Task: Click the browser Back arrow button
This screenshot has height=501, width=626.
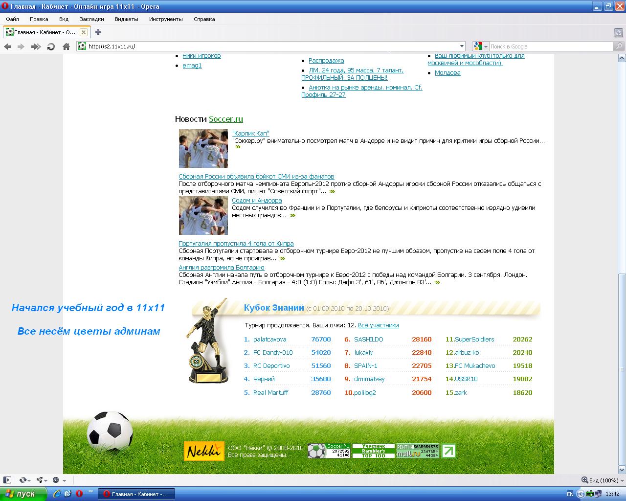Action: [7, 46]
